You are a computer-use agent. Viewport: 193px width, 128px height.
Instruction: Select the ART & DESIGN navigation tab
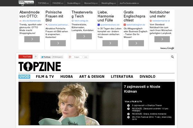pyautogui.click(x=92, y=76)
